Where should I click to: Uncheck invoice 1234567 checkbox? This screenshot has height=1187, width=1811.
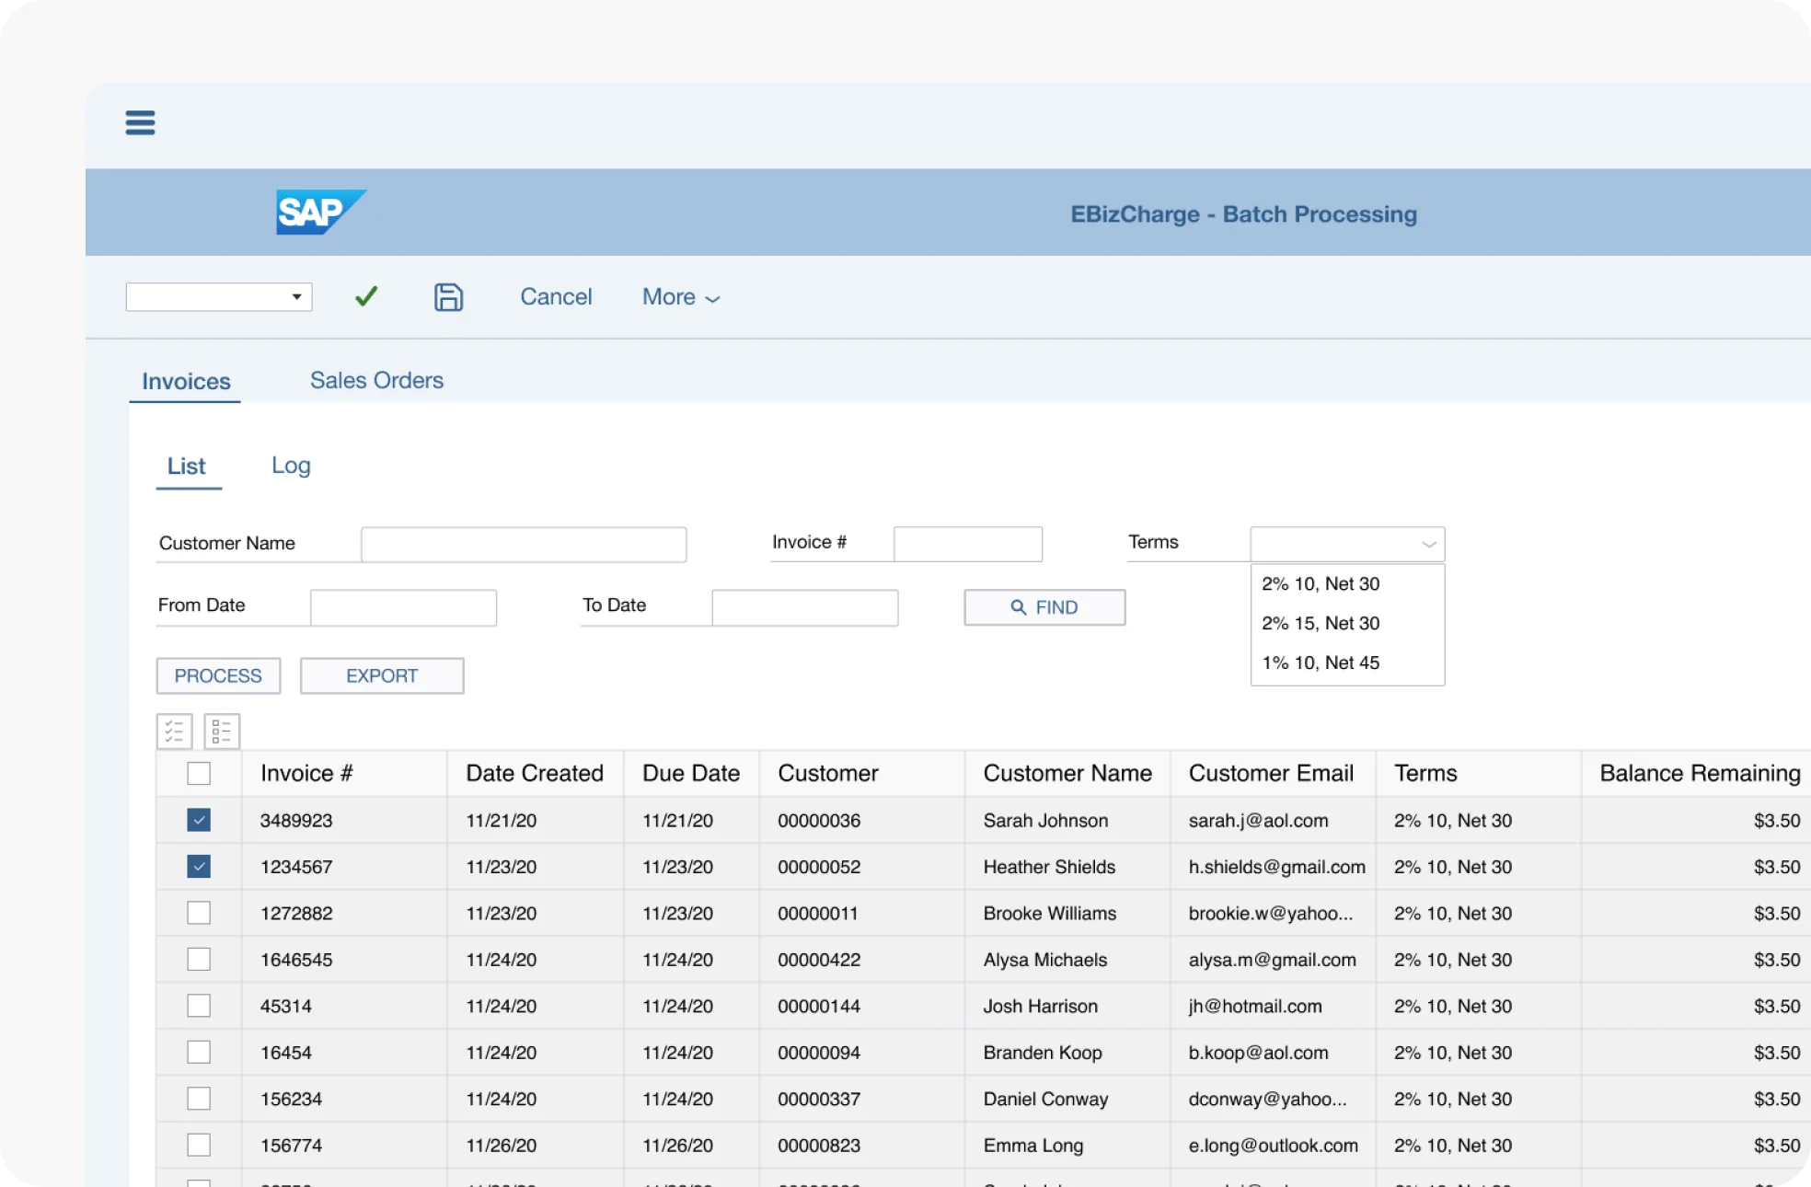coord(199,866)
